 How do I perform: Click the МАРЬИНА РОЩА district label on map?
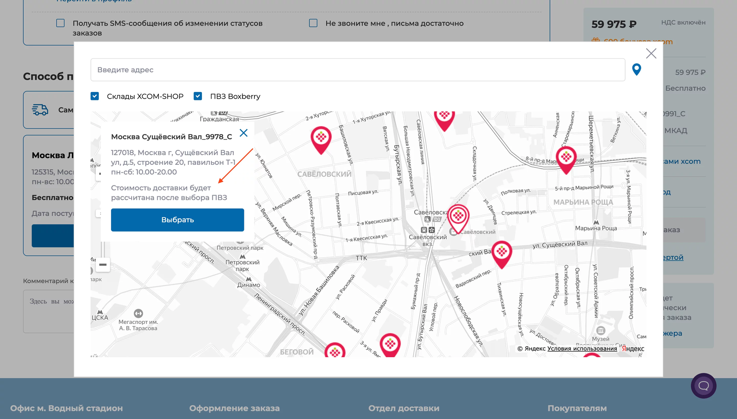pos(583,202)
